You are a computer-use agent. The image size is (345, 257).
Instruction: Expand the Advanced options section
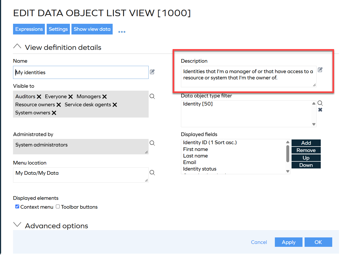[x=17, y=225]
